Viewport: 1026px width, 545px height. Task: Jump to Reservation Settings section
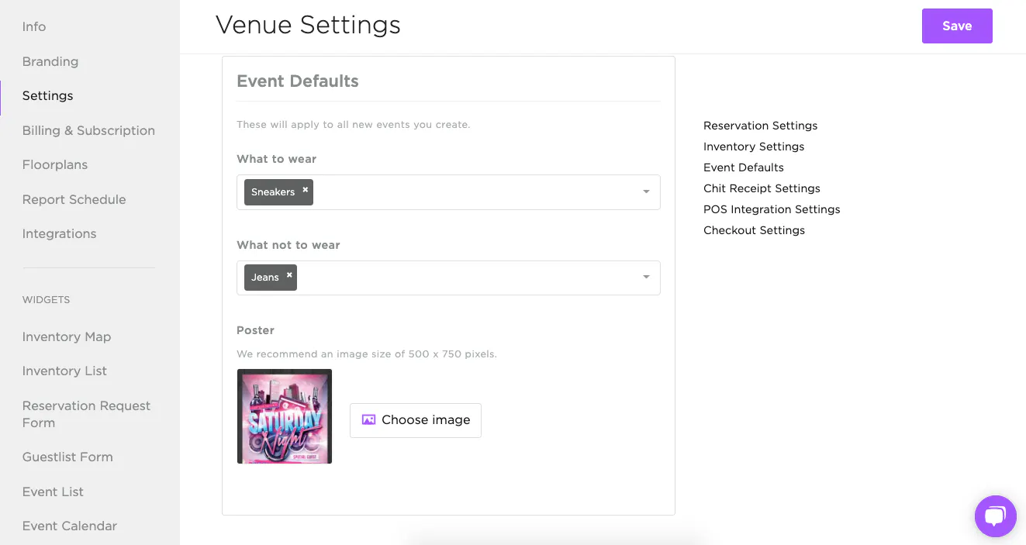pos(760,126)
